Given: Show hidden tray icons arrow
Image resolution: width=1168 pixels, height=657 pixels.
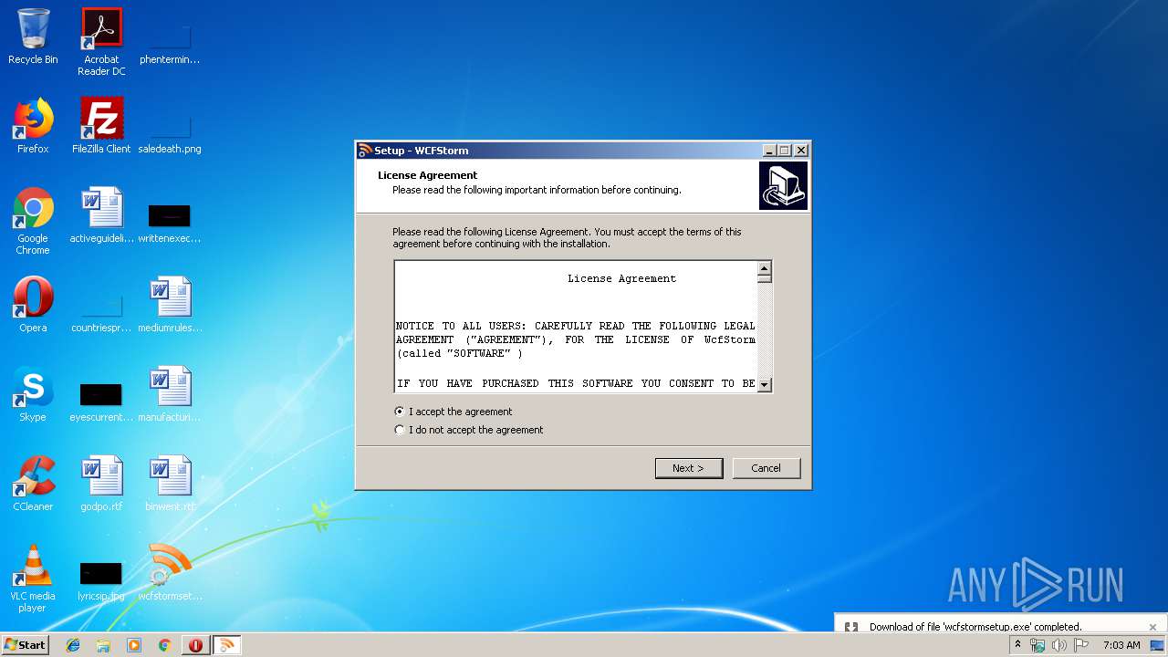Looking at the screenshot, I should coord(1017,645).
